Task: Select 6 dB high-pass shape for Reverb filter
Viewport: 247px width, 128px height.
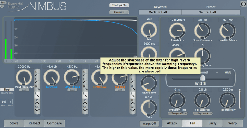Action: [133, 80]
